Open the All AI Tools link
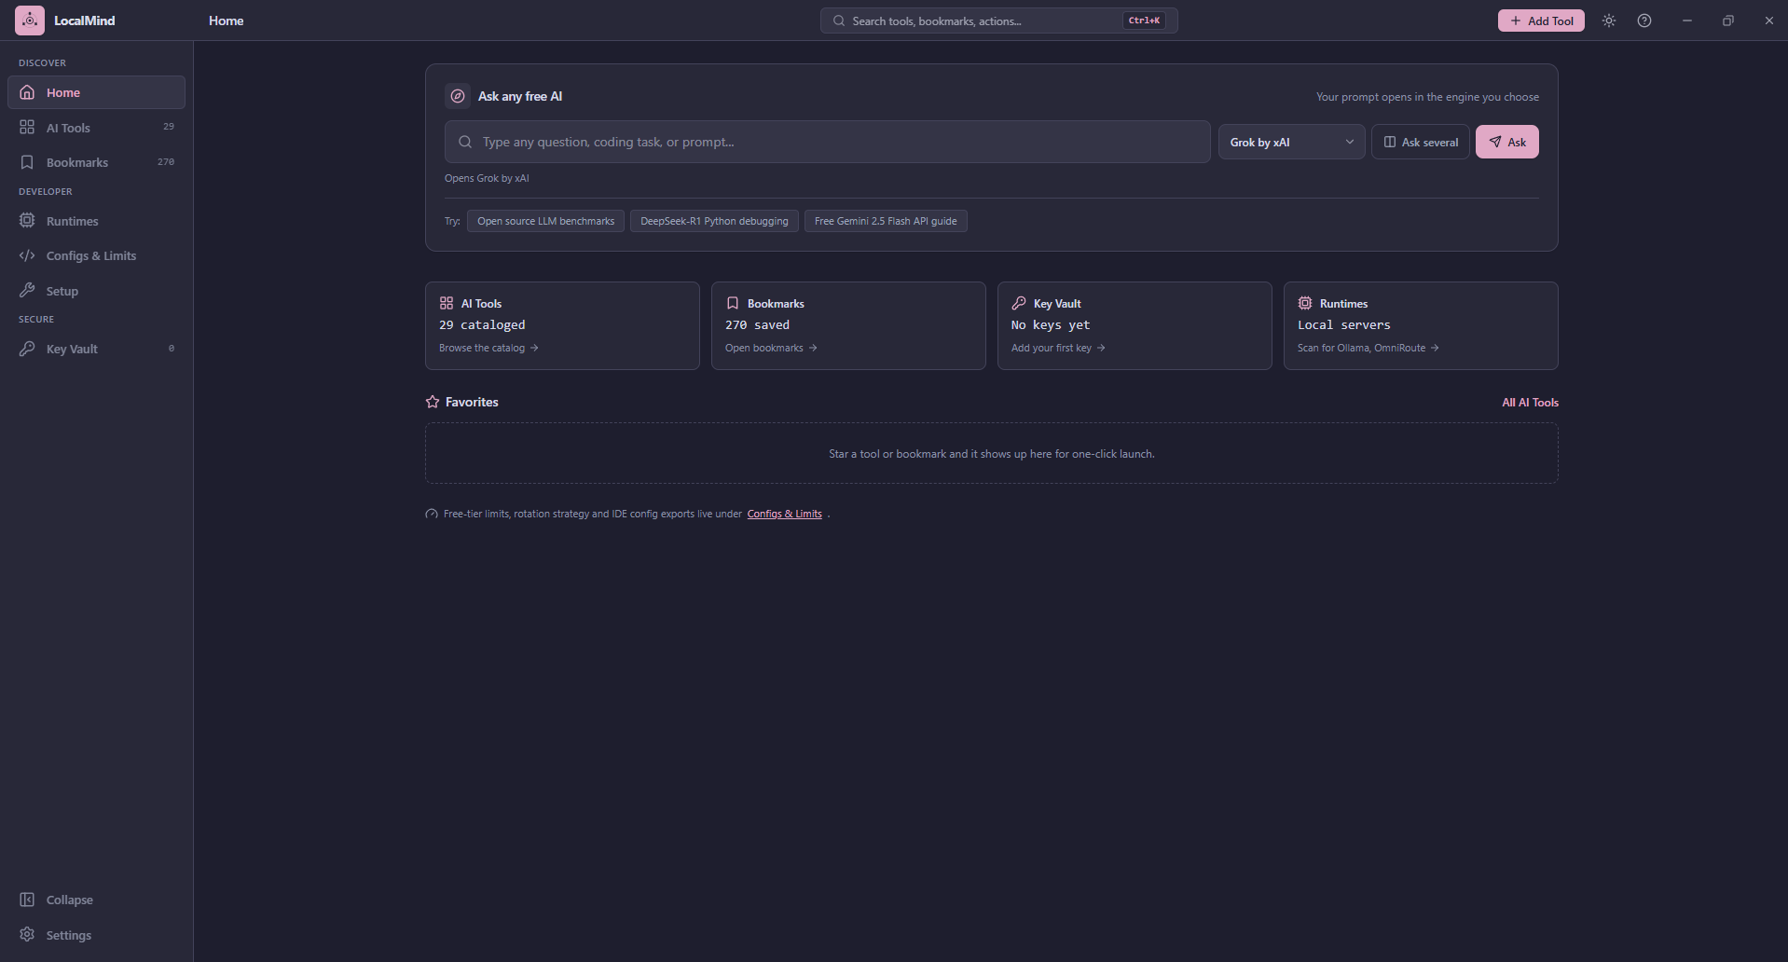This screenshot has height=962, width=1788. (x=1530, y=403)
